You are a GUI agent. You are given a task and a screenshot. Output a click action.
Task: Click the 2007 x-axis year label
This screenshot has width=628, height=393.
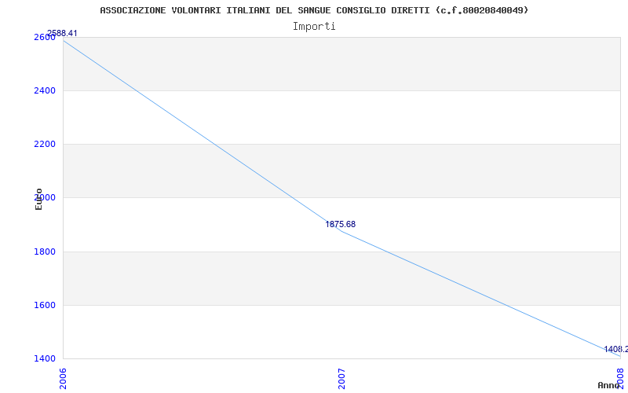point(341,379)
